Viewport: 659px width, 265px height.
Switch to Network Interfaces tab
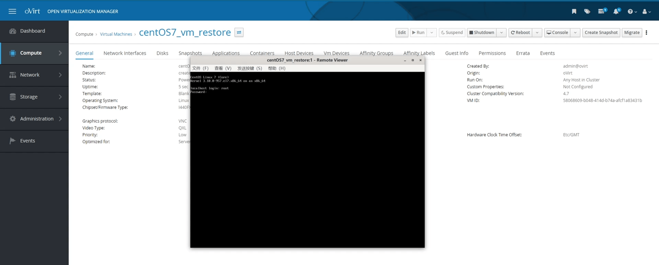point(125,53)
